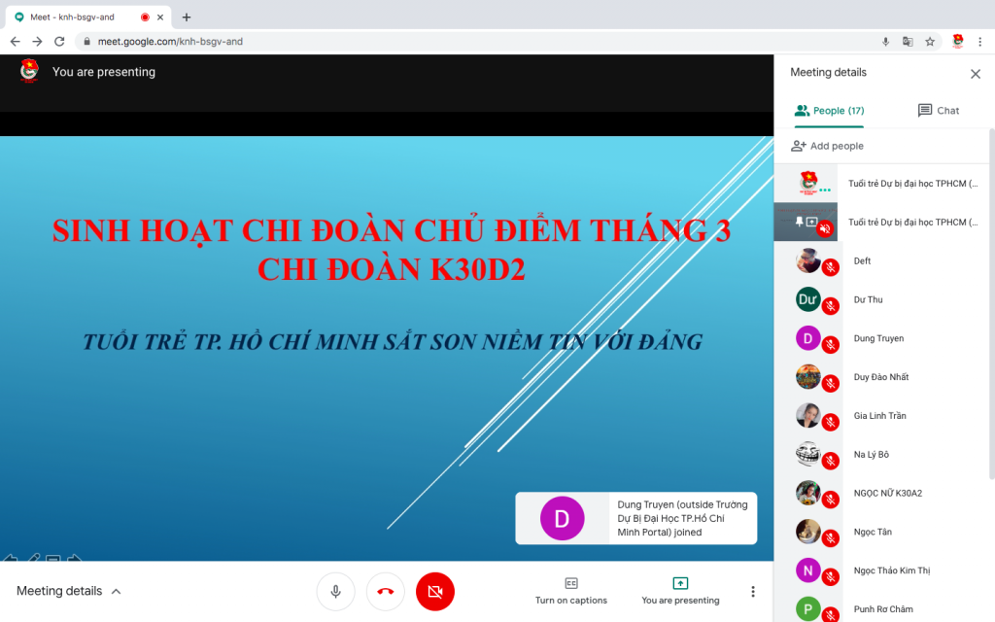This screenshot has height=622, width=995.
Task: Click the translate page icon in address bar
Action: pyautogui.click(x=908, y=42)
